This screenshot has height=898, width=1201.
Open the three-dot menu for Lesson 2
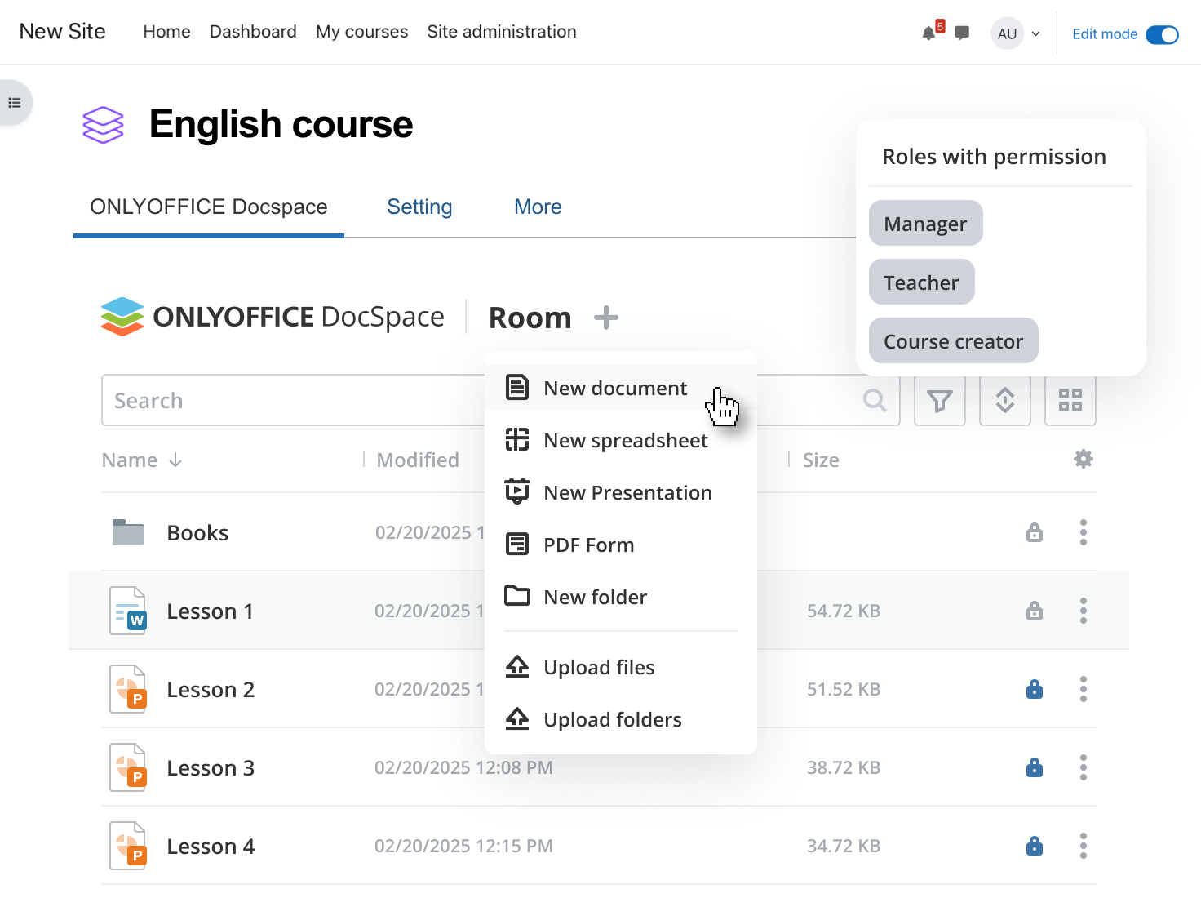1084,689
